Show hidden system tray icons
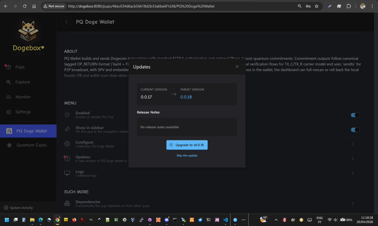378x226 pixels. point(276,220)
